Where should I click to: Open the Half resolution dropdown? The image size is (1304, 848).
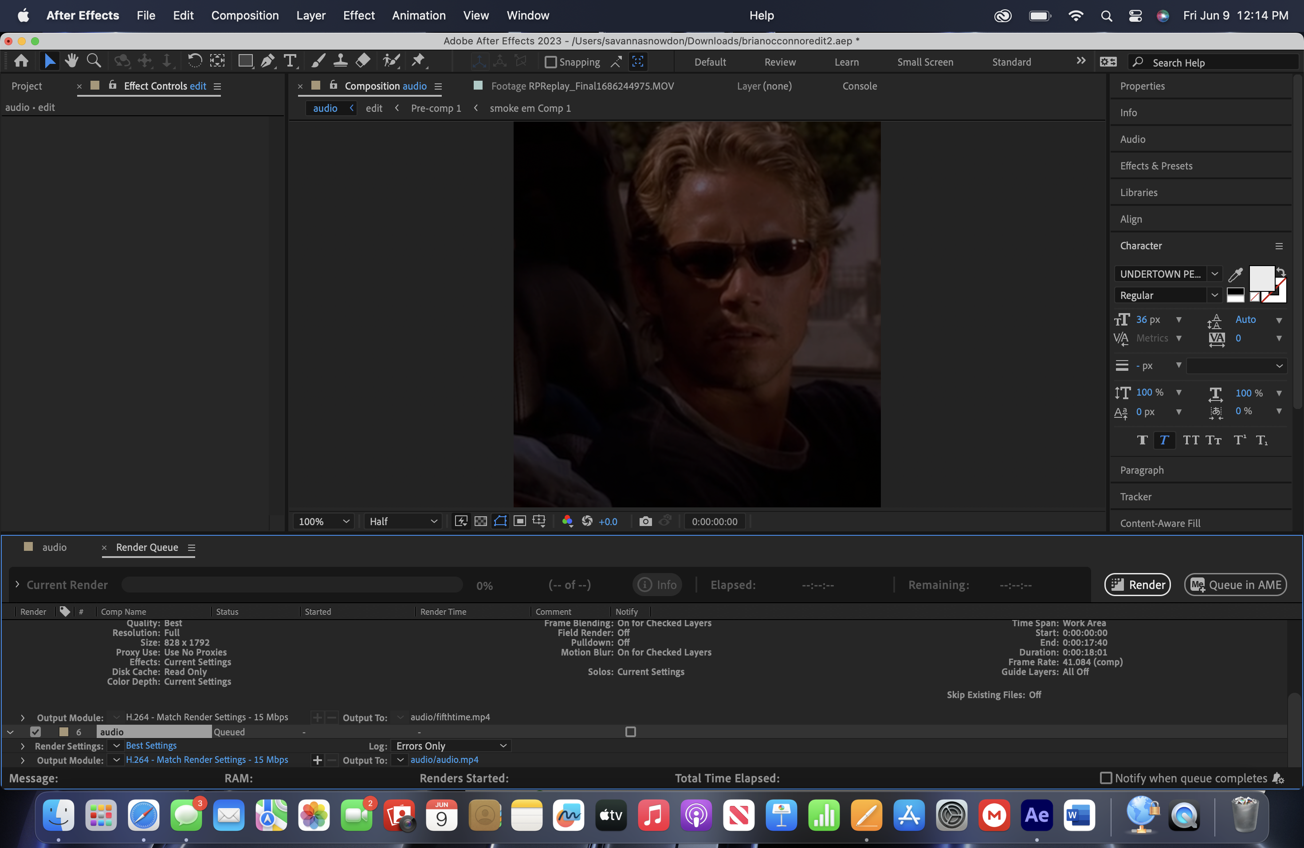coord(403,521)
